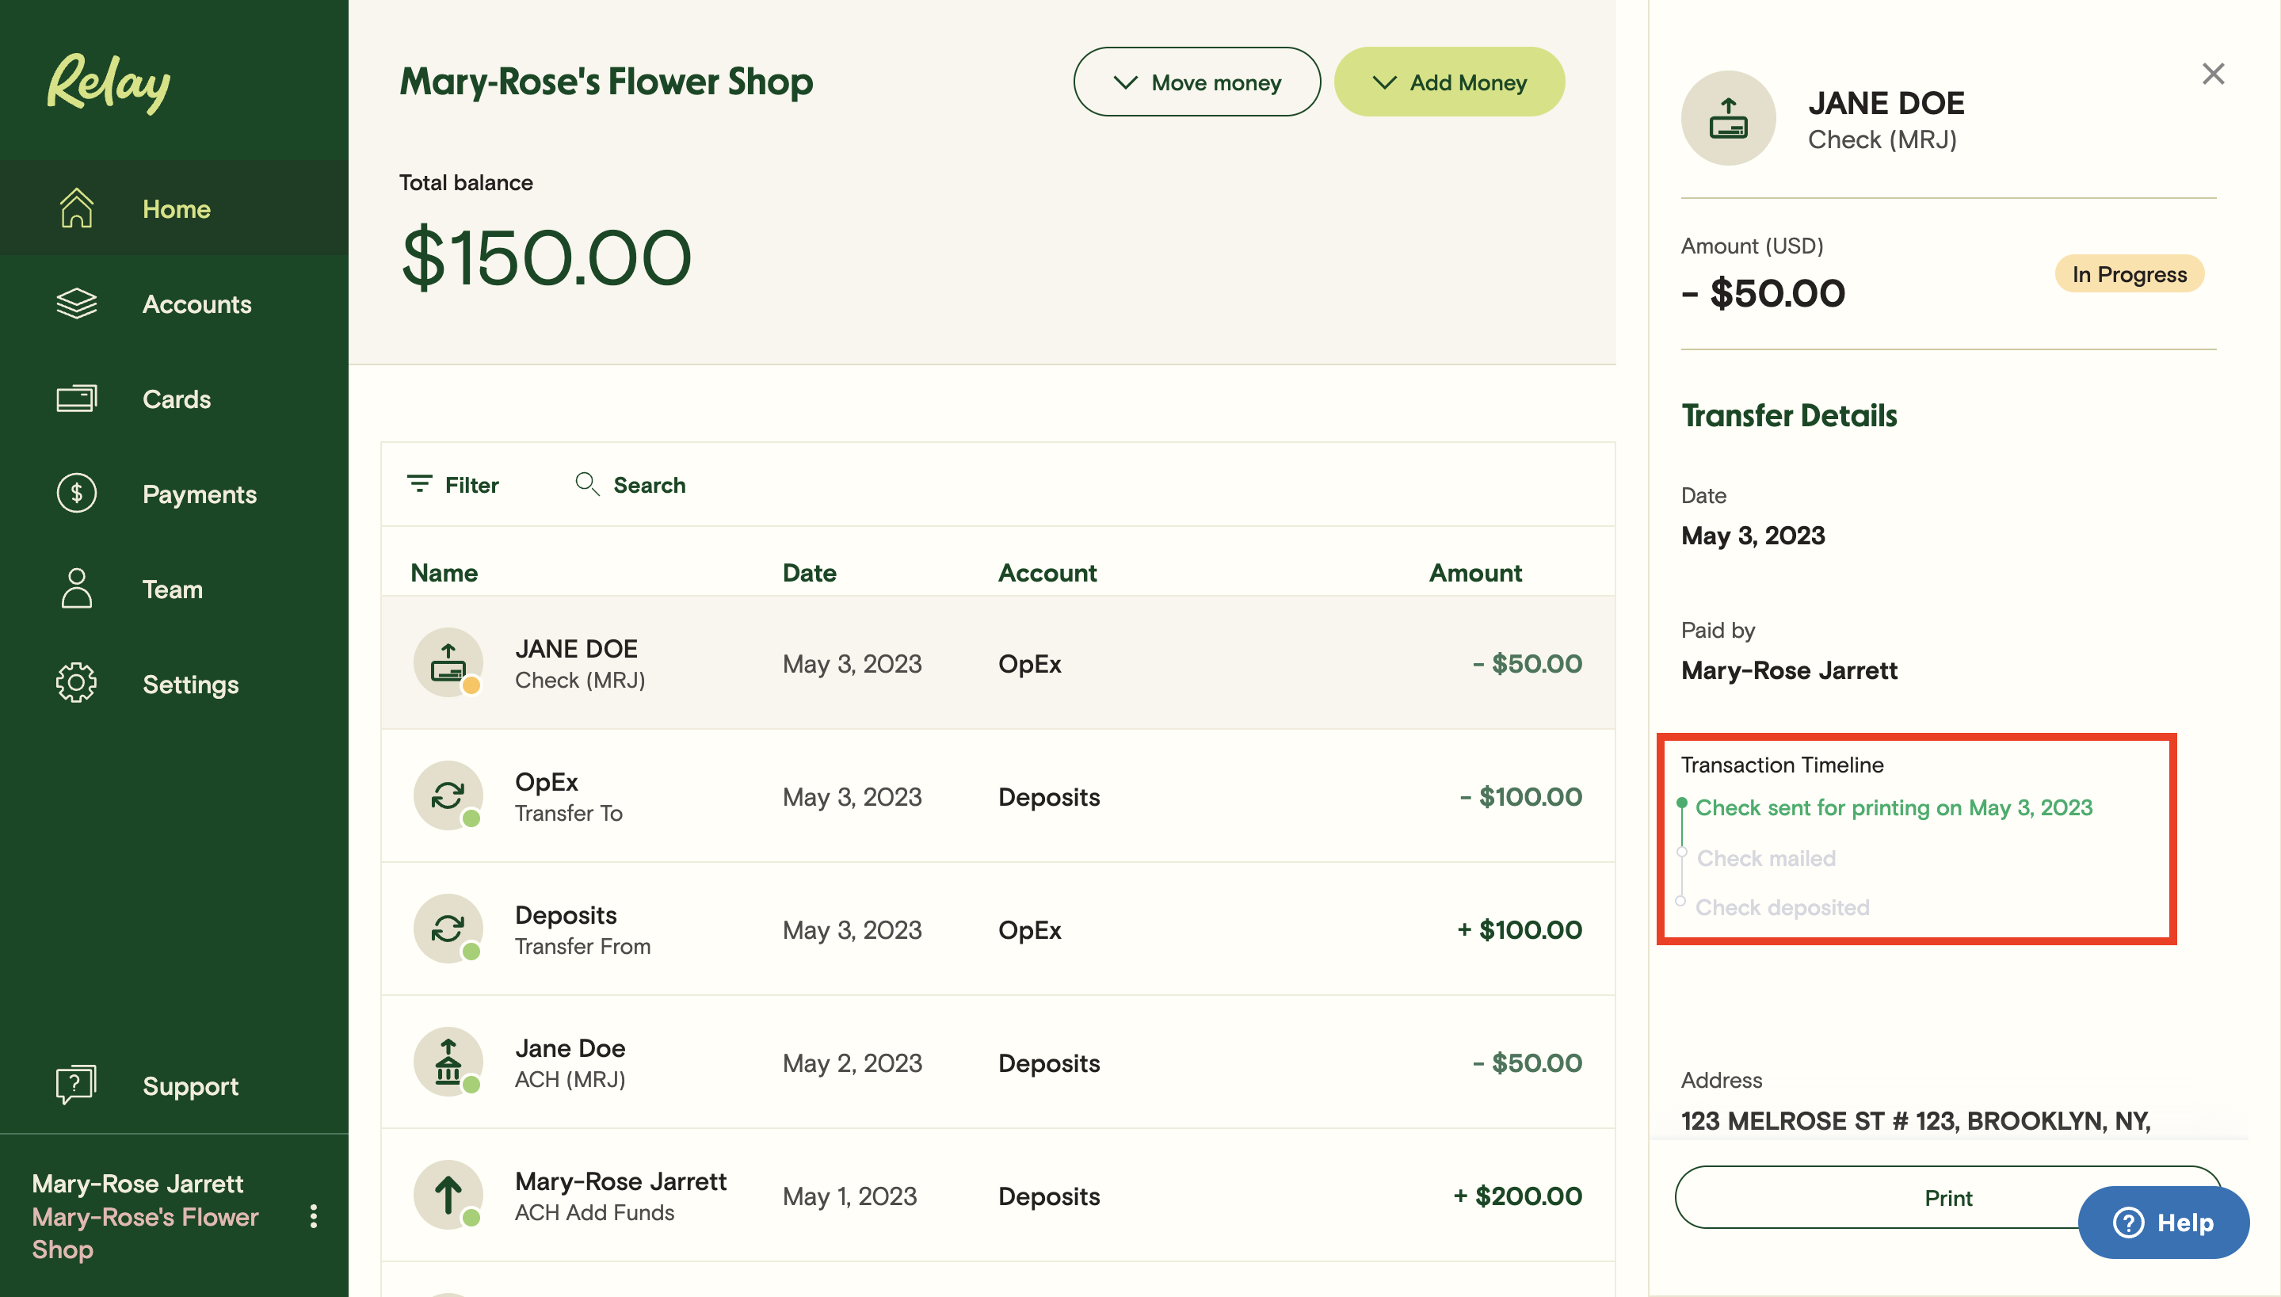This screenshot has height=1297, width=2281.
Task: Open Mary-Rose's Flower Shop options menu
Action: coord(314,1215)
